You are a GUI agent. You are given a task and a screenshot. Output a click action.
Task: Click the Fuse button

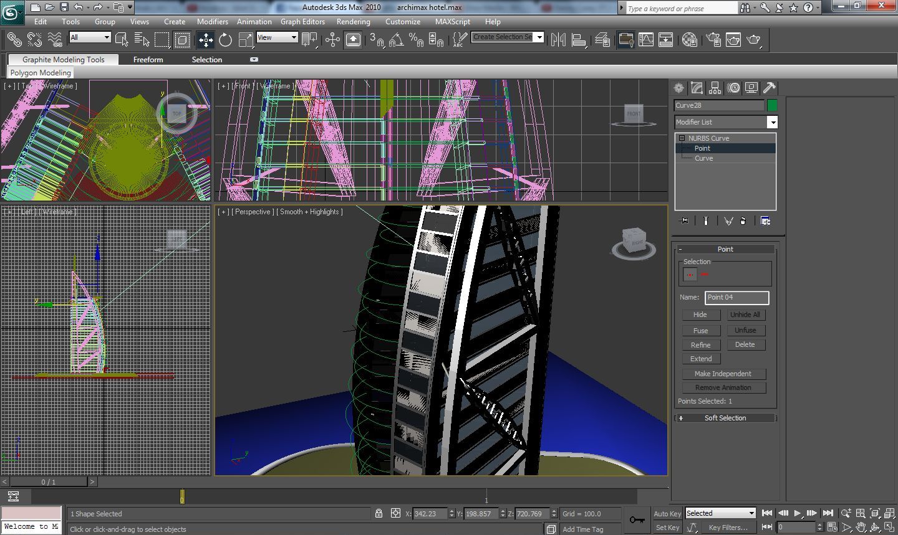700,331
